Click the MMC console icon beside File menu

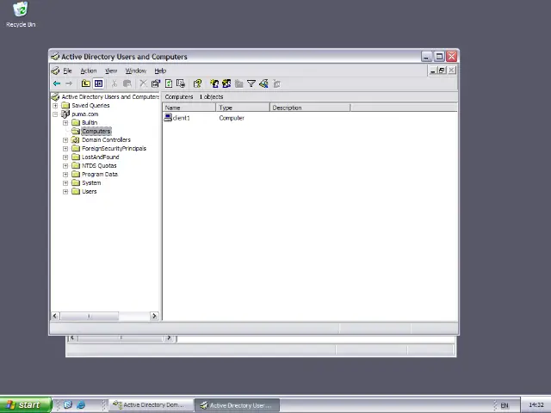[x=55, y=71]
